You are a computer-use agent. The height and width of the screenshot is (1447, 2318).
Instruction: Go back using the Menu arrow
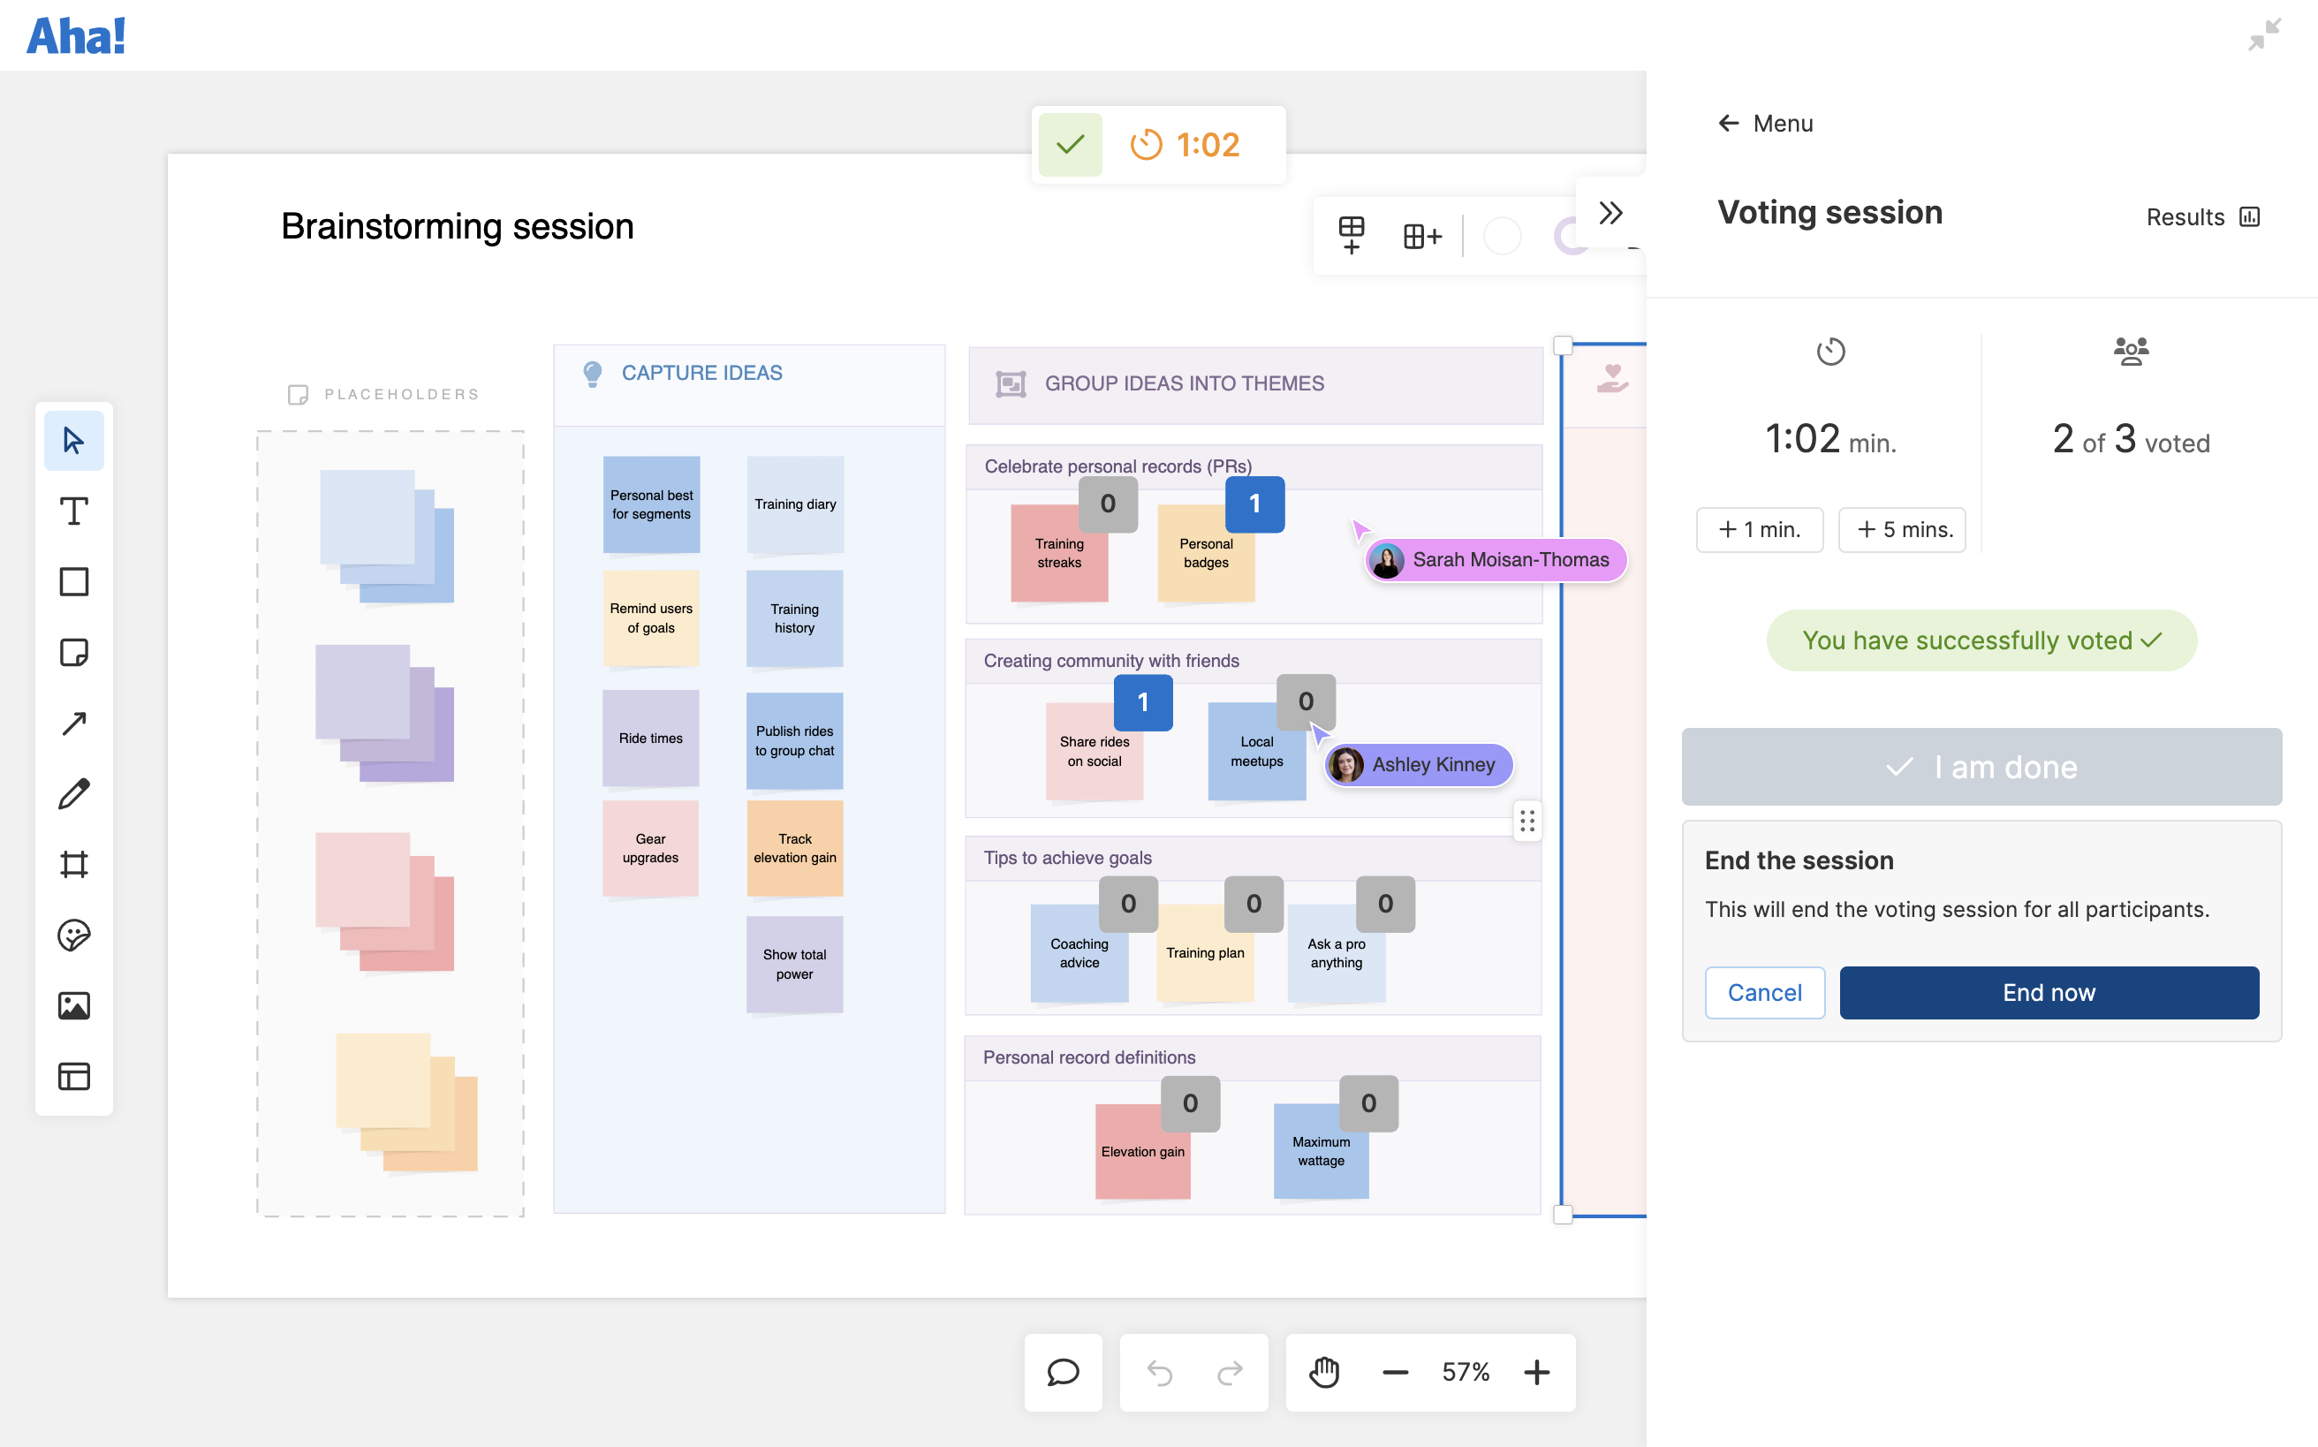point(1729,123)
